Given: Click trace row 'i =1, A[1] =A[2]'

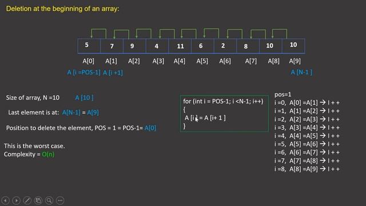Looking at the screenshot, I should 307,111.
